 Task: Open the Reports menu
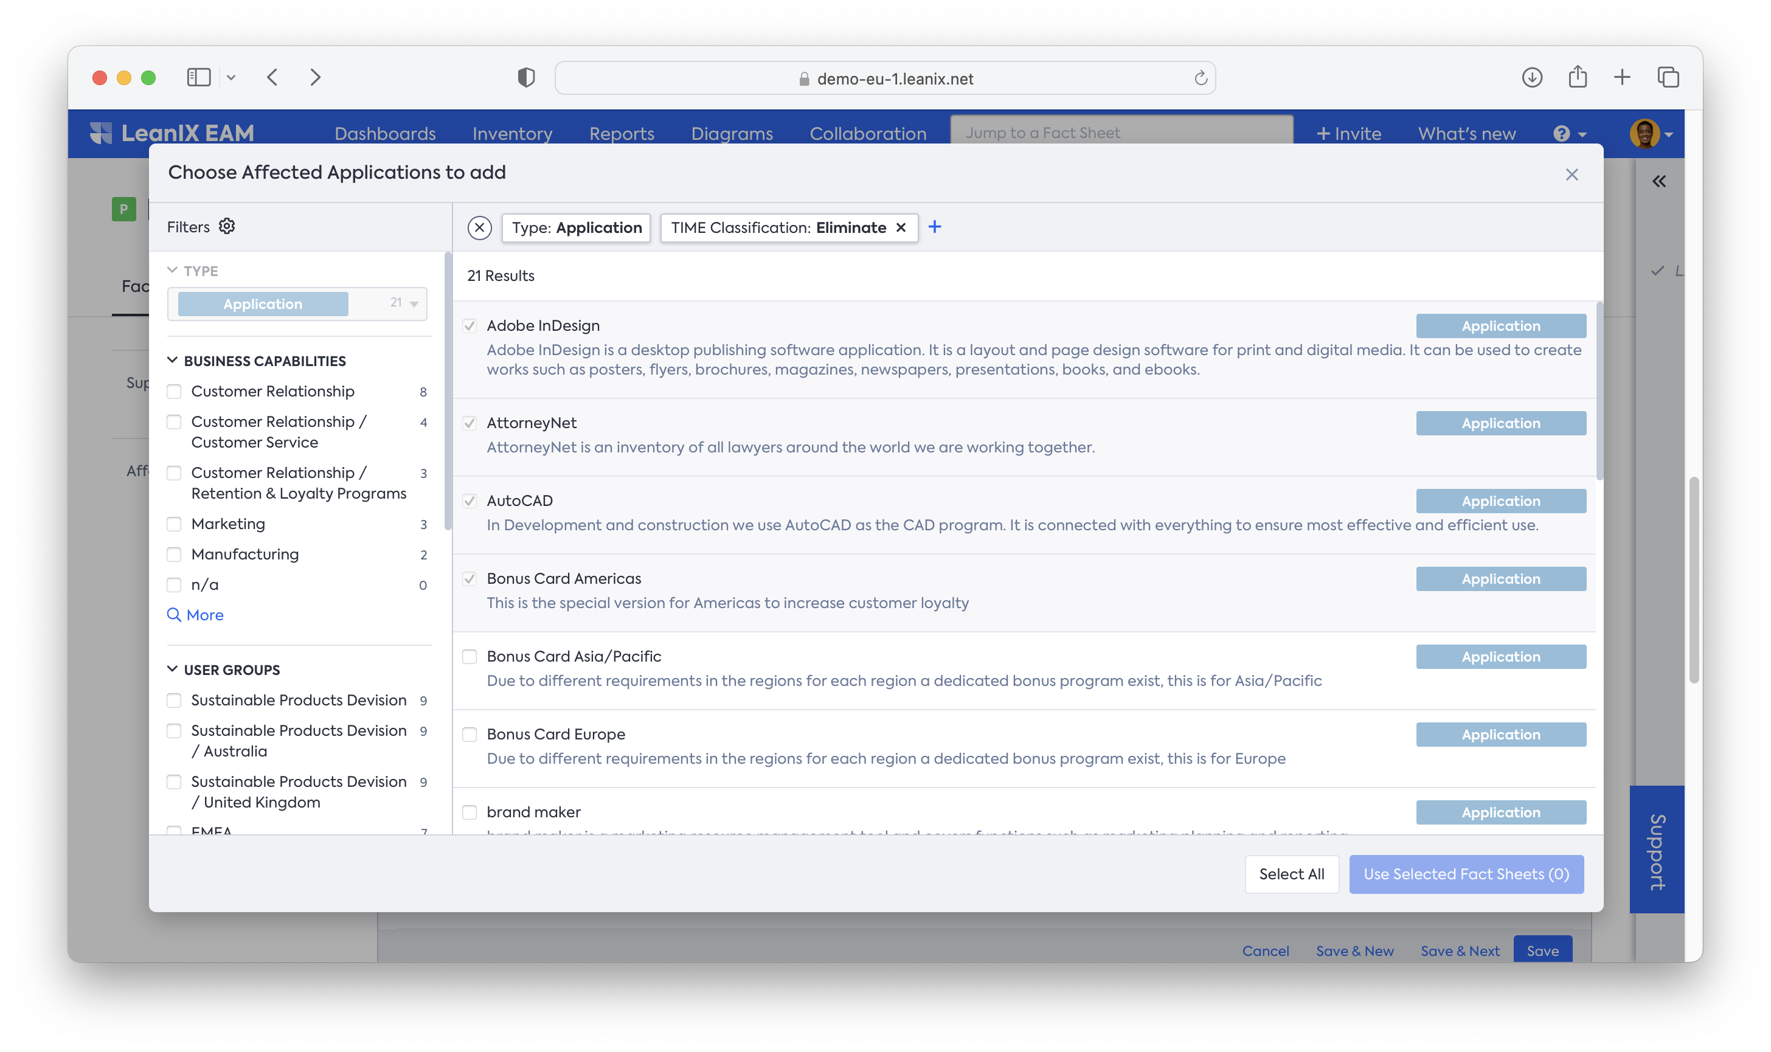pyautogui.click(x=621, y=133)
